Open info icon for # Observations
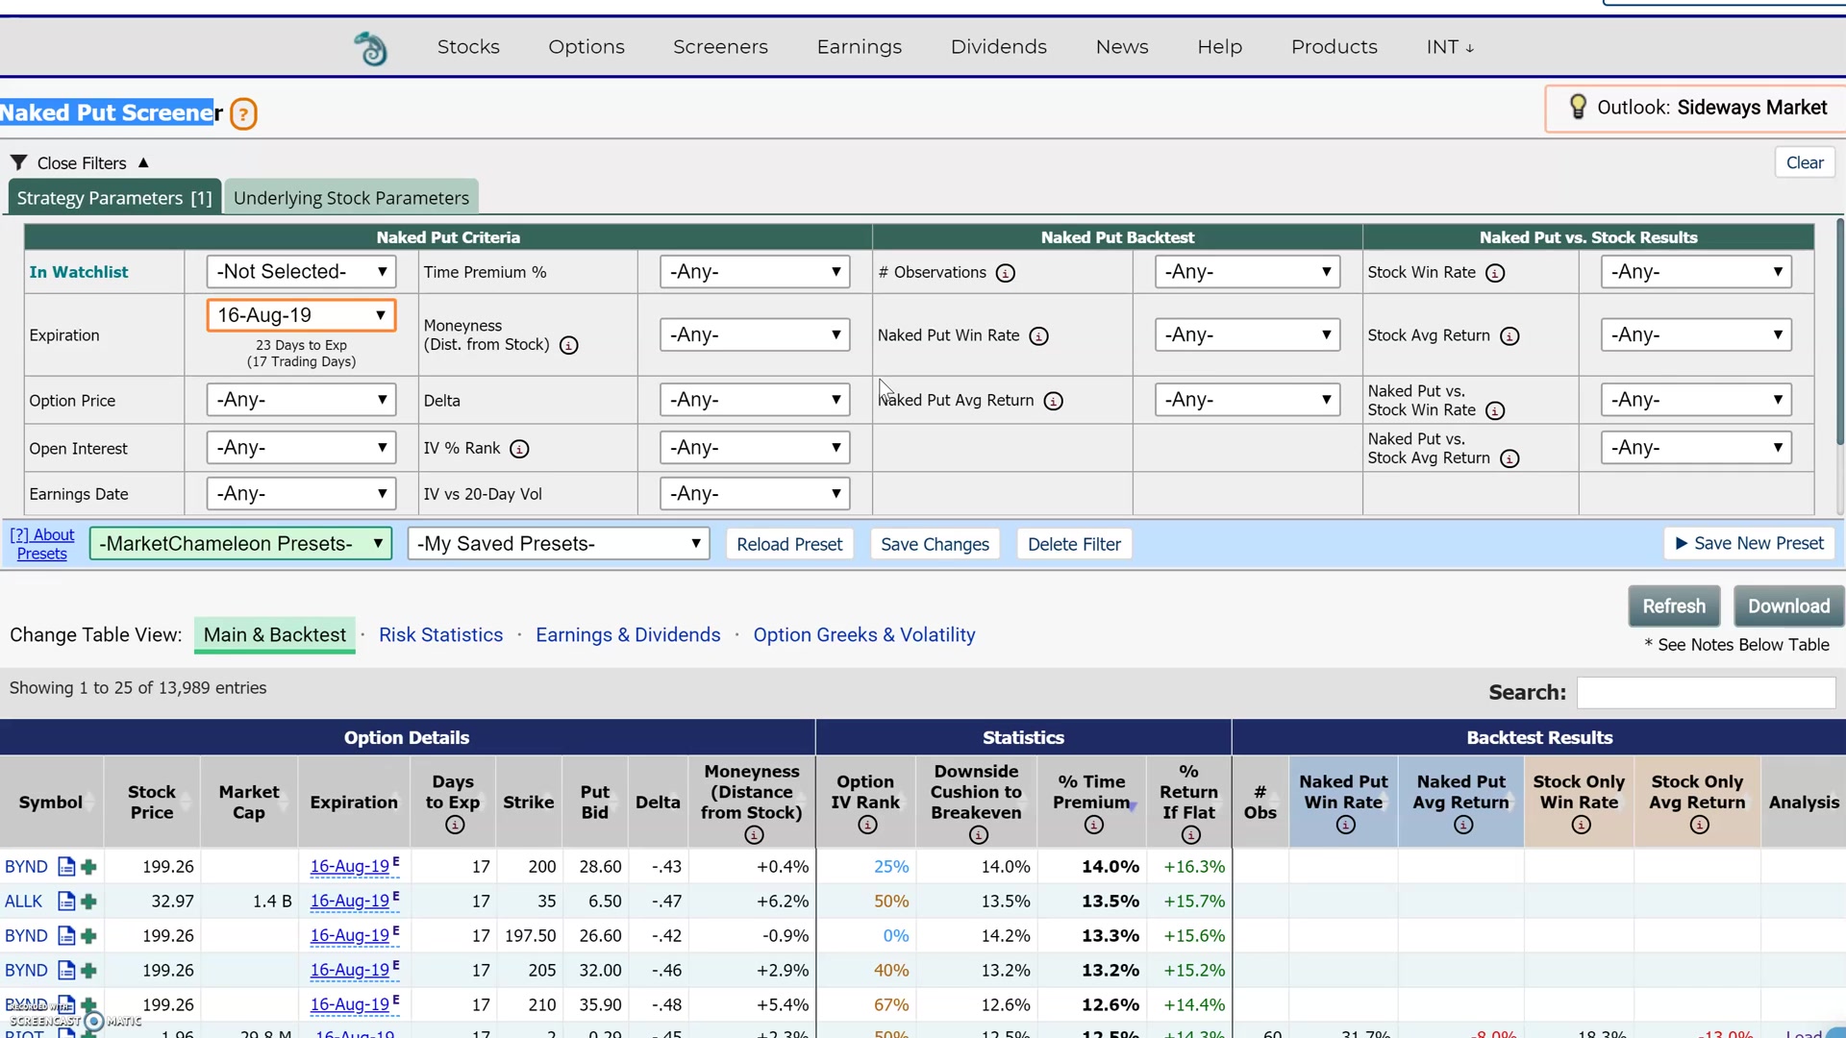 (1005, 273)
